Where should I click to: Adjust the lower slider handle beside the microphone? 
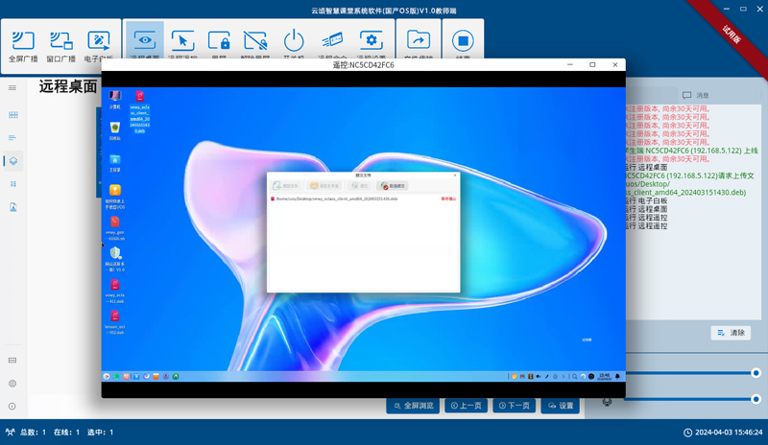[x=756, y=399]
